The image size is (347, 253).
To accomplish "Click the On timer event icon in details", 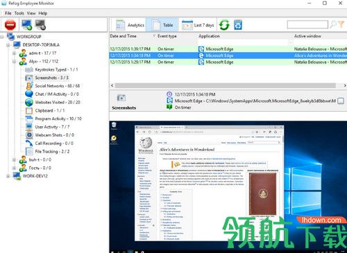I will point(169,107).
